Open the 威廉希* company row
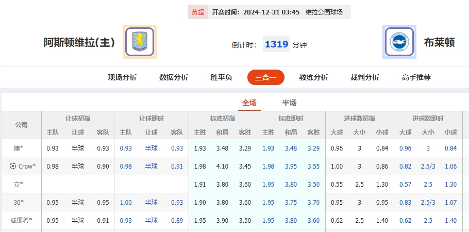Viewport: 469px width, 232px height. tap(21, 221)
